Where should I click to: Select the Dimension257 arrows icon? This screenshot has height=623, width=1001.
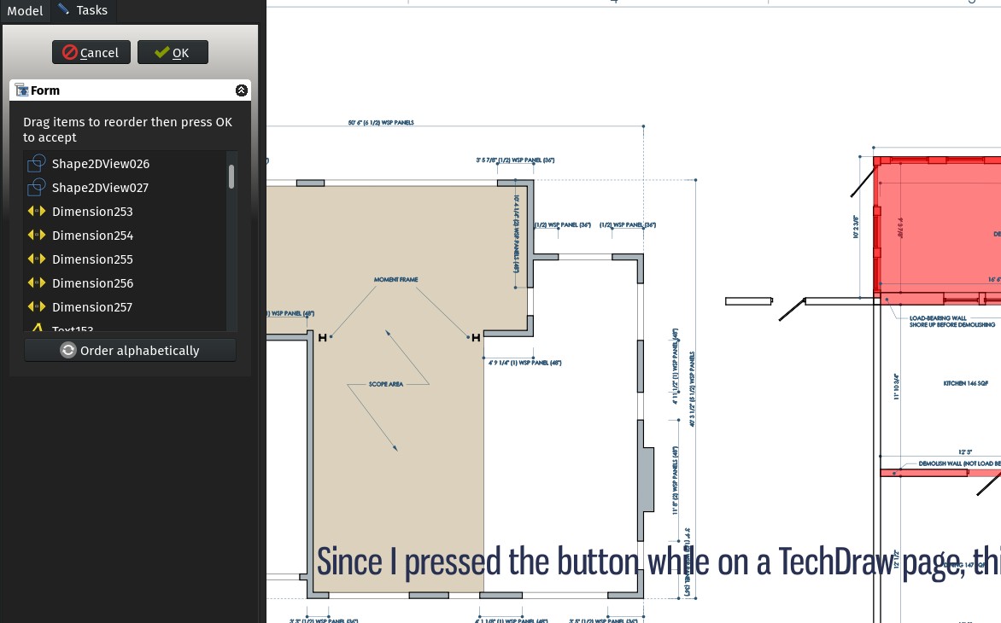point(37,306)
